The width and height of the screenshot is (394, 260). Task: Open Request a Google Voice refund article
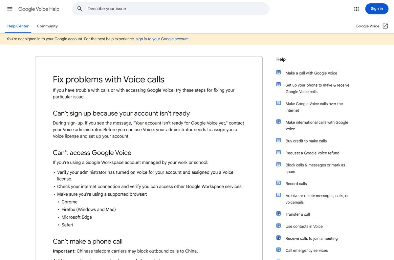point(312,153)
